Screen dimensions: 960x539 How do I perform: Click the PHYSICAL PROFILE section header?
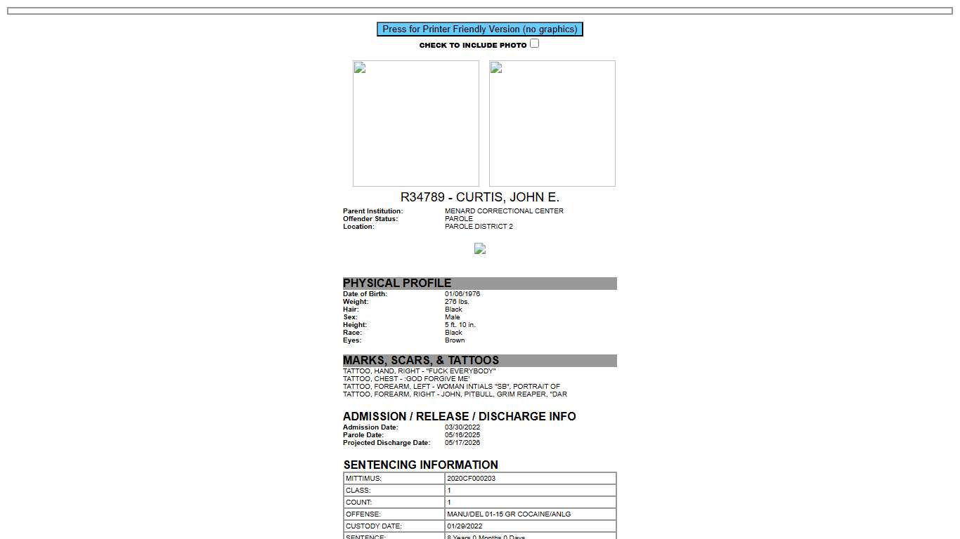click(397, 283)
